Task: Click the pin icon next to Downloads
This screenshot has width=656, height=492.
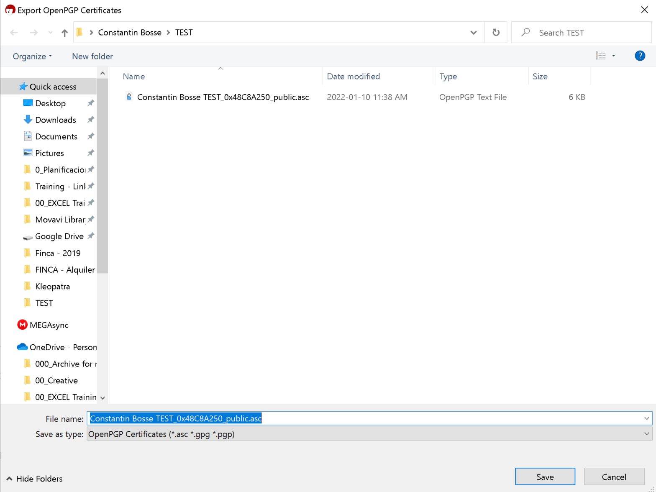Action: click(x=90, y=120)
